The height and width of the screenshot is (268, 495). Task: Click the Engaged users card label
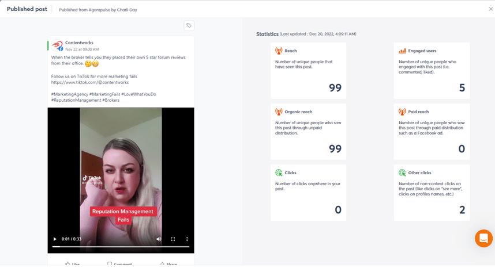[x=422, y=51]
